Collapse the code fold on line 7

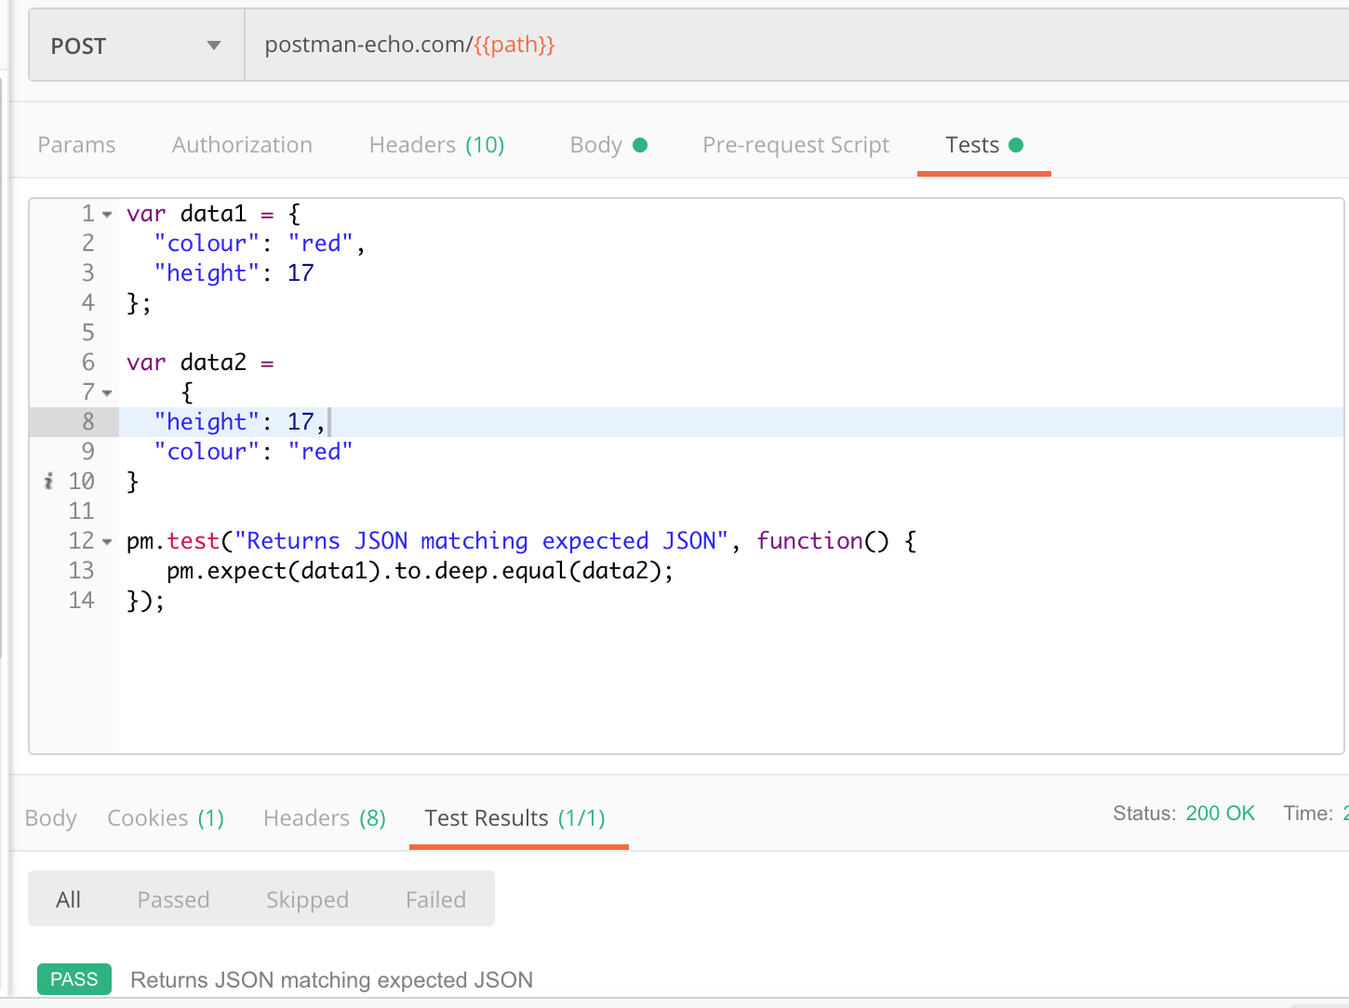(107, 393)
